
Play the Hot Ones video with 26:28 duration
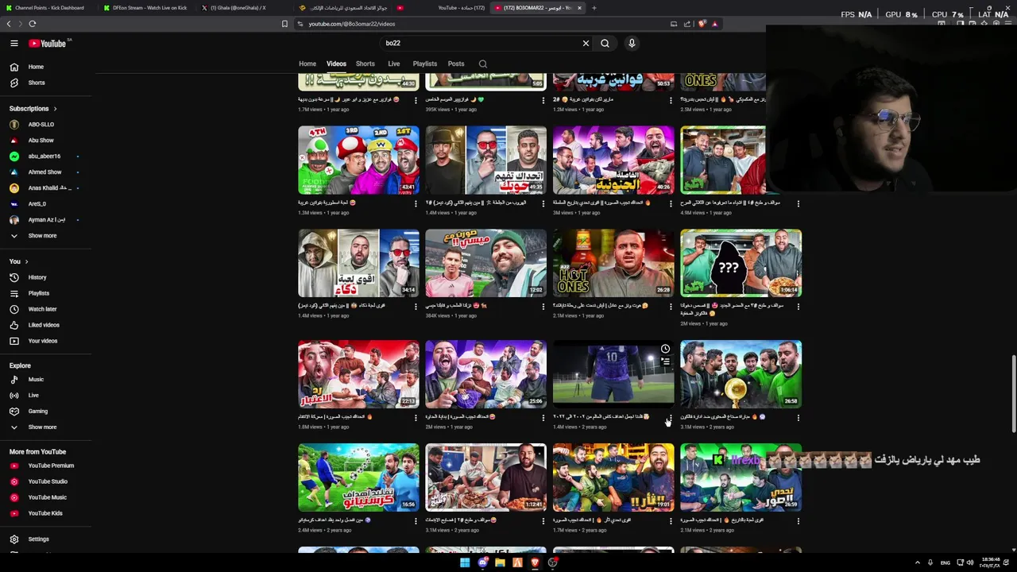[613, 263]
